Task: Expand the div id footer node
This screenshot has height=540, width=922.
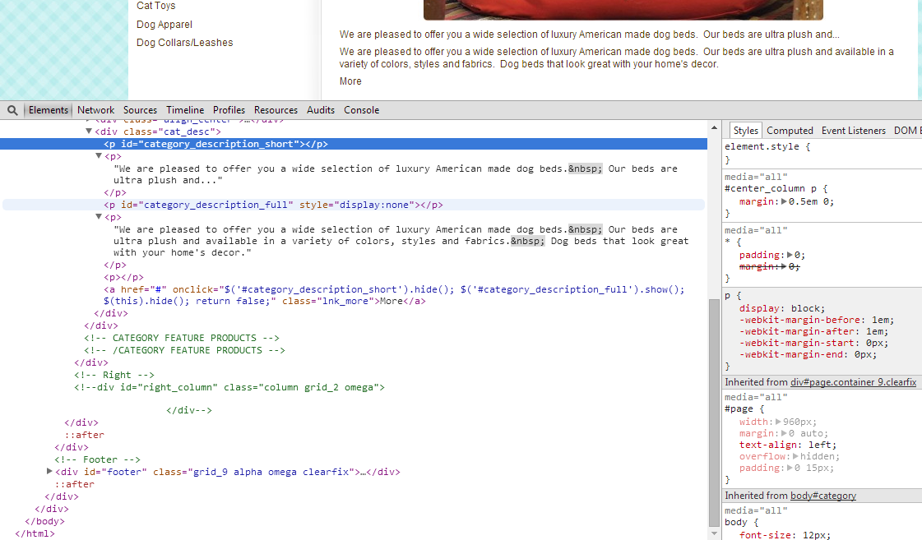Action: point(50,472)
